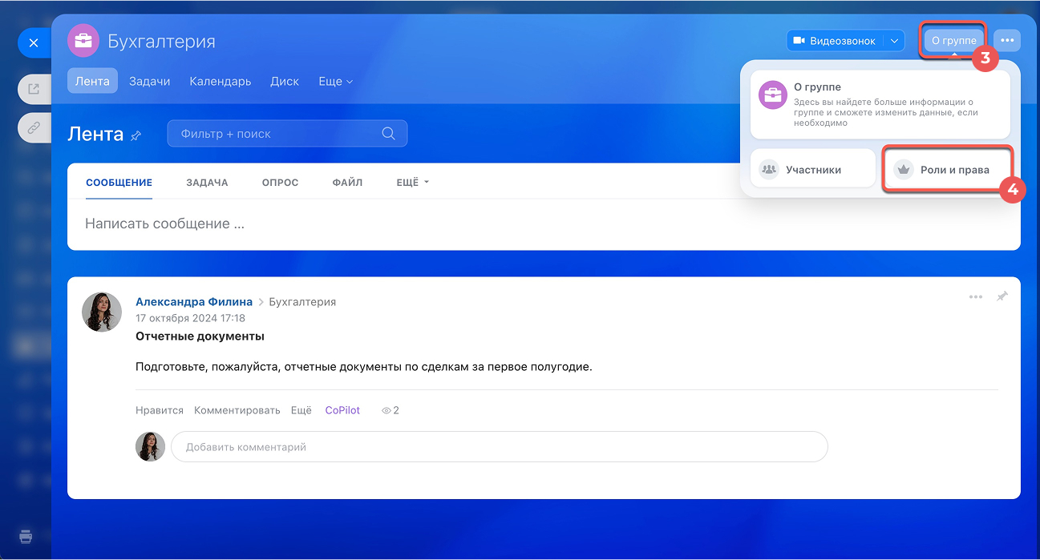Click the Нравится link under post
The height and width of the screenshot is (560, 1040).
[x=160, y=410]
